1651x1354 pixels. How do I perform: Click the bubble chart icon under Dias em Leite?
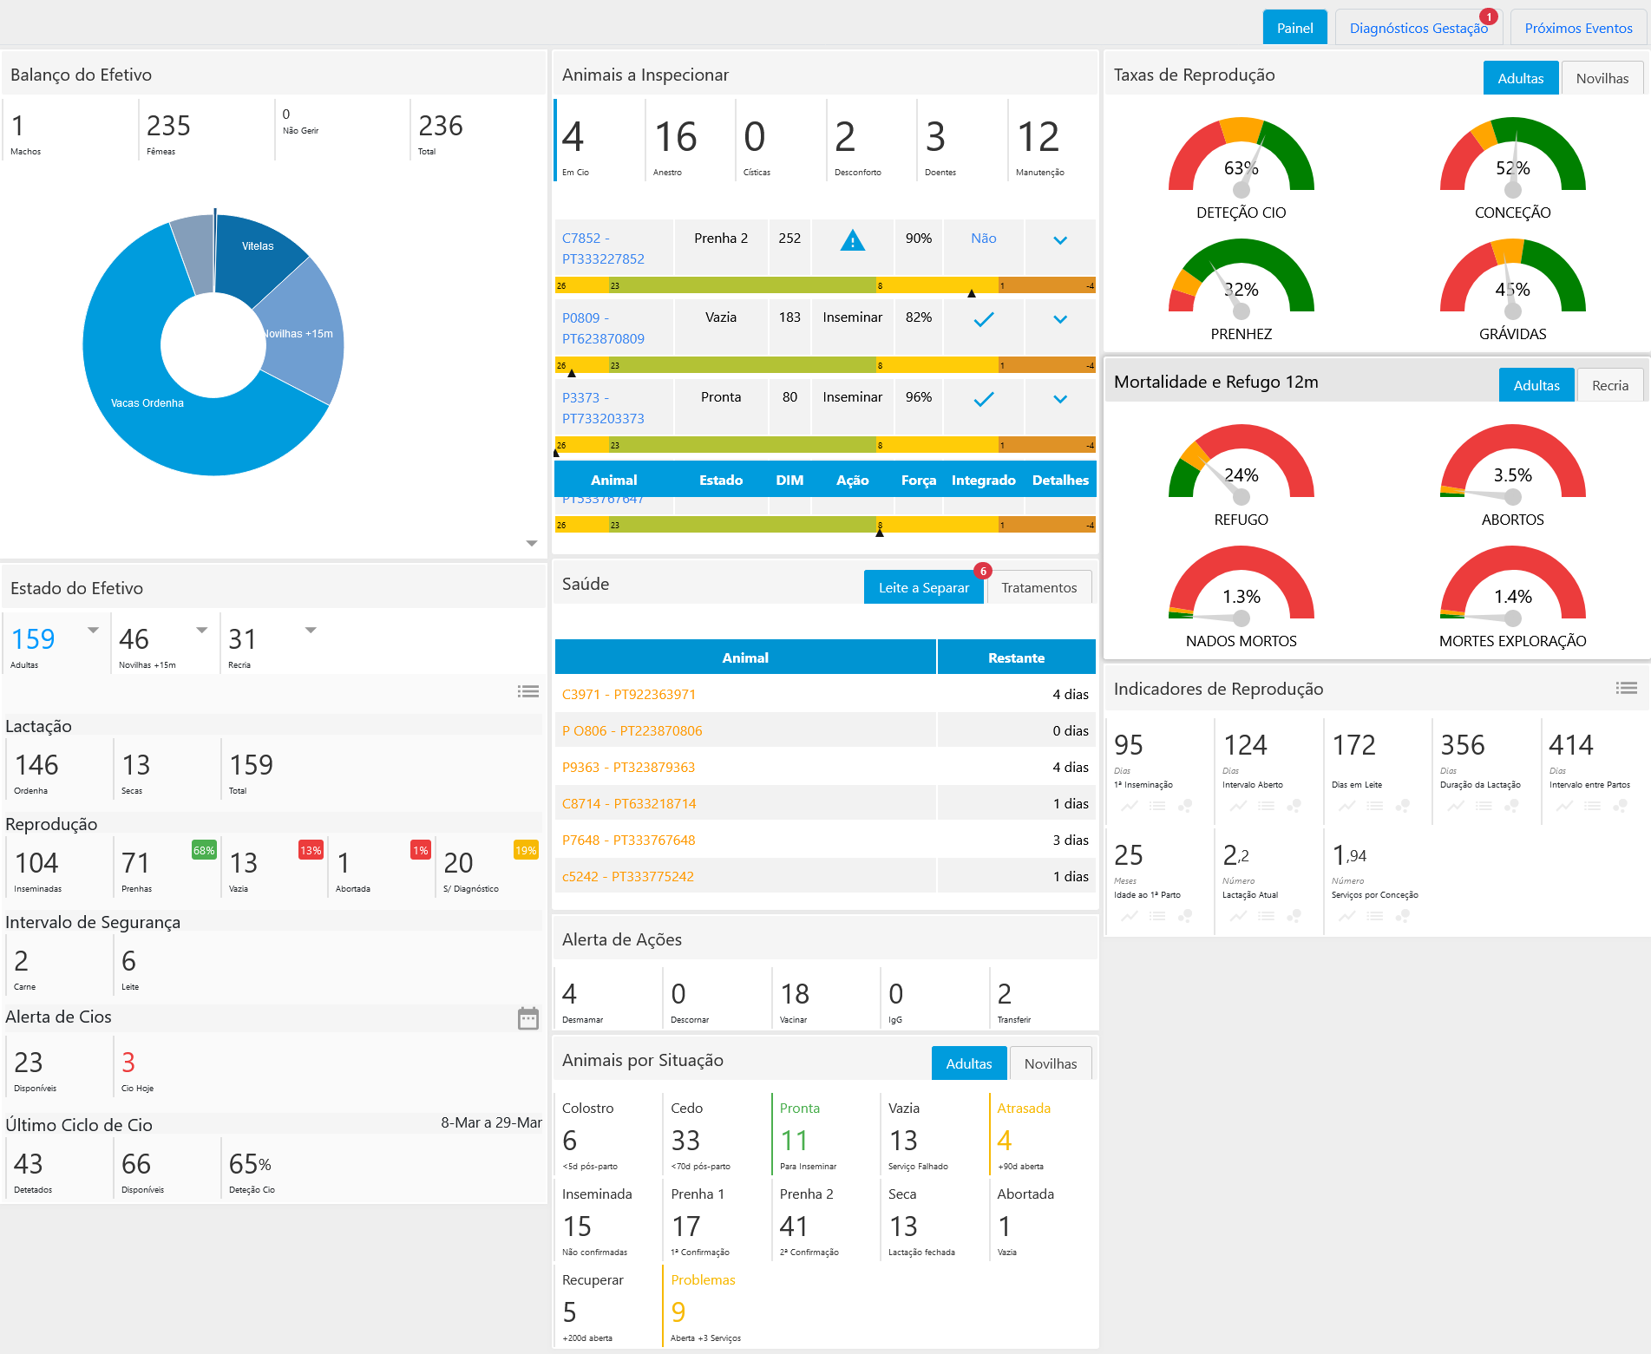pyautogui.click(x=1402, y=806)
